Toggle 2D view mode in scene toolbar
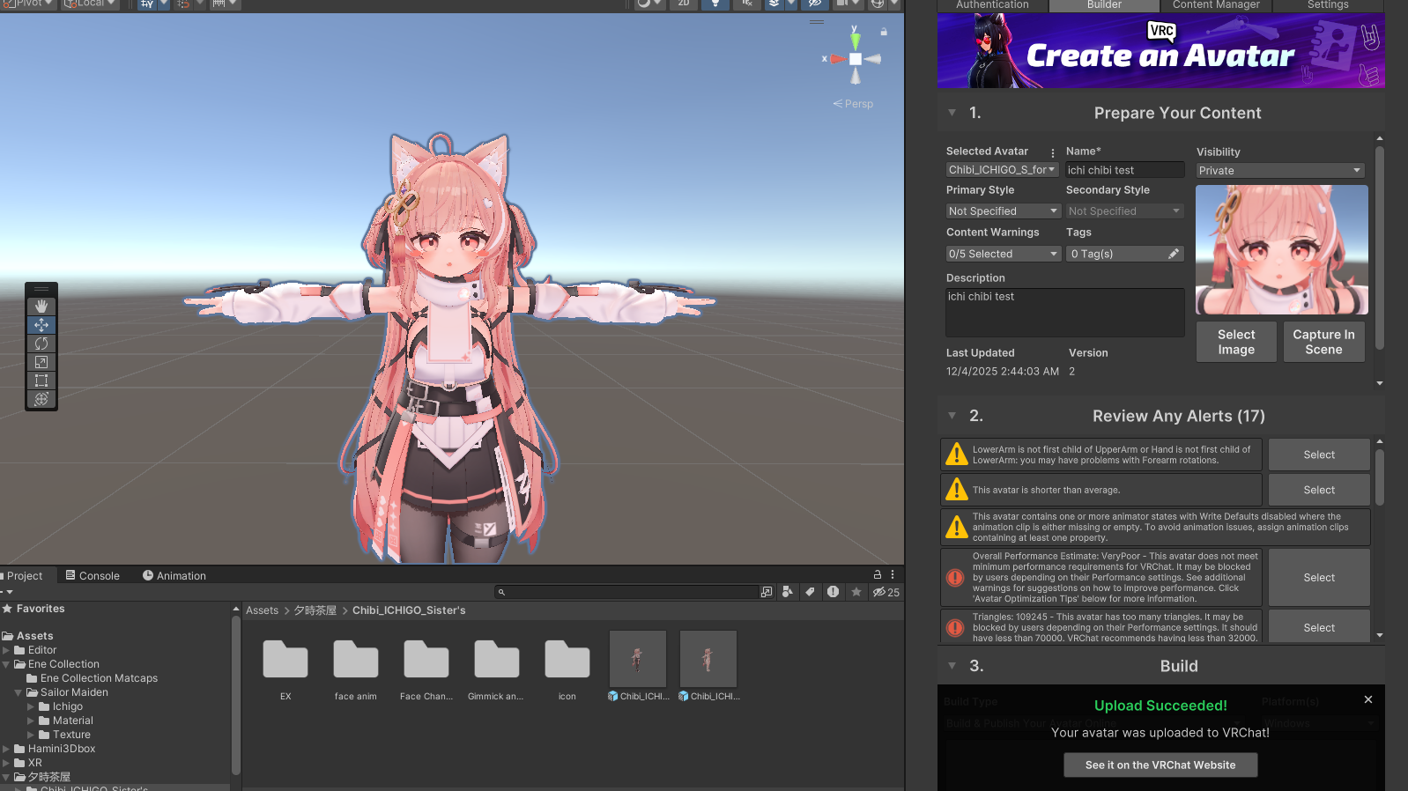This screenshot has width=1408, height=791. (684, 4)
